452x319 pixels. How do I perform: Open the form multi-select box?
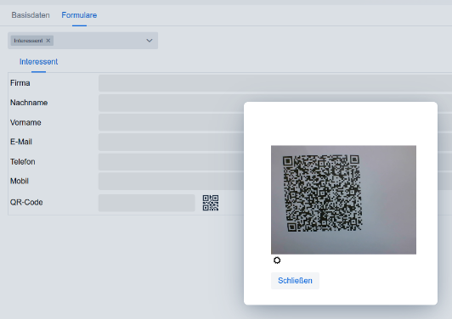[x=82, y=41]
